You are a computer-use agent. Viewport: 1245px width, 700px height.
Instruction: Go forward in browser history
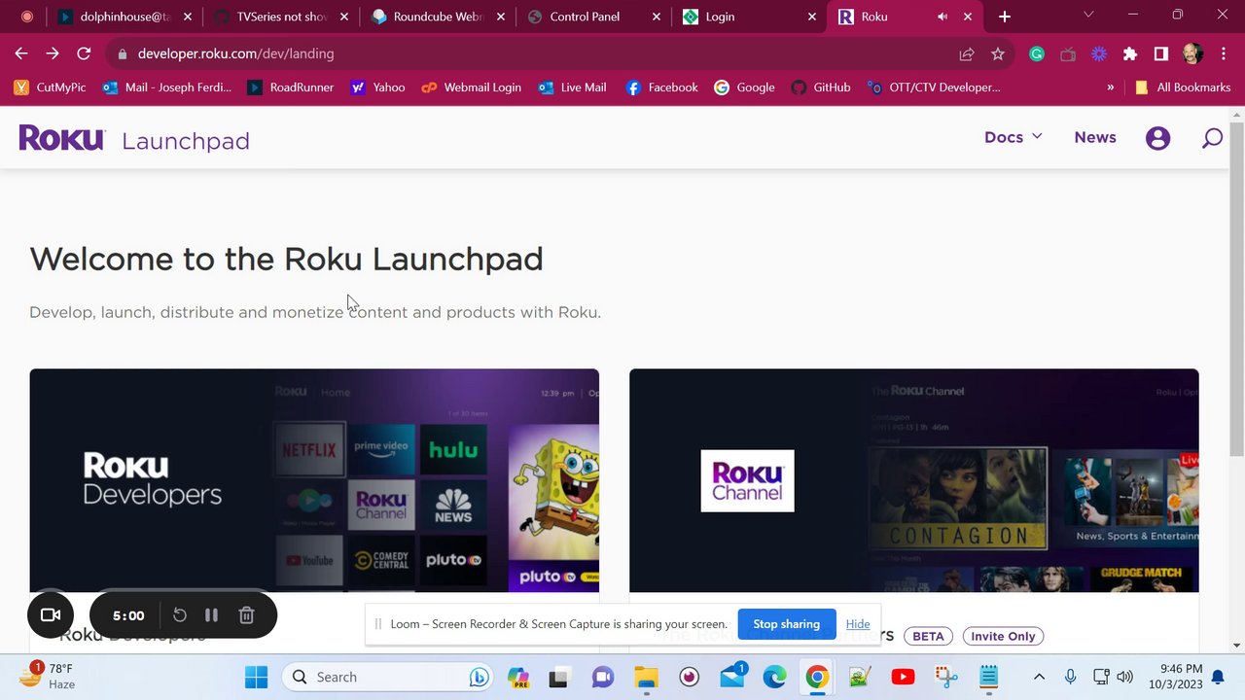(53, 53)
